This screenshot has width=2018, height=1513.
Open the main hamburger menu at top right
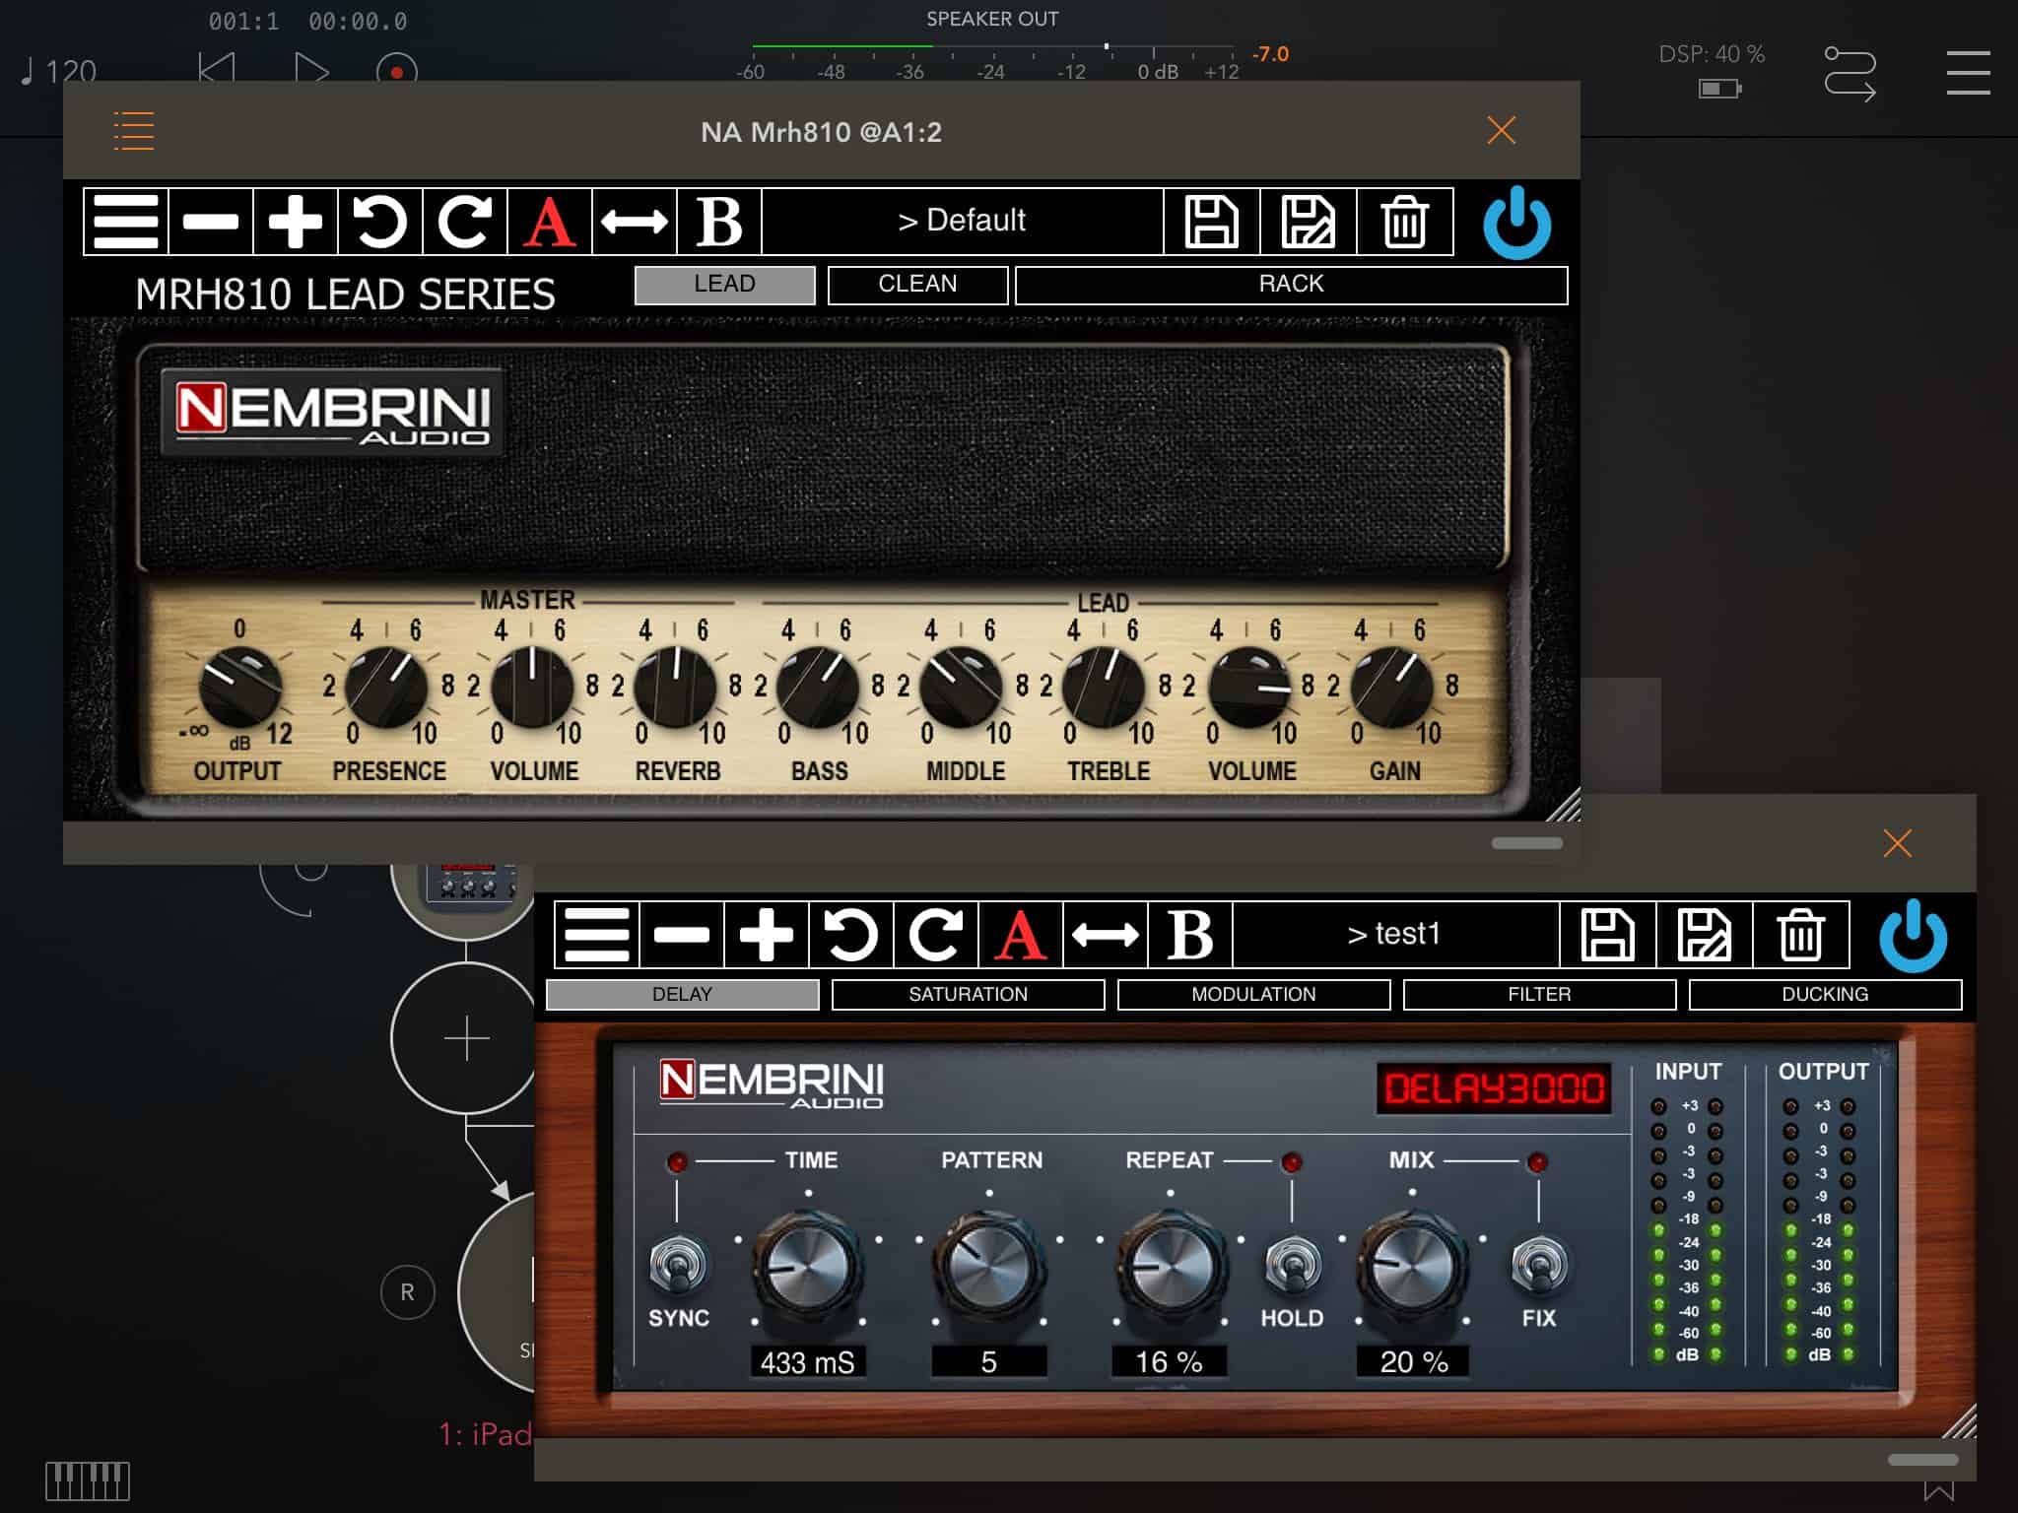coord(1968,73)
